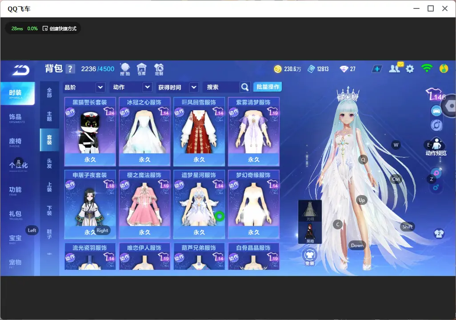Open the friends and mail icon

click(395, 68)
